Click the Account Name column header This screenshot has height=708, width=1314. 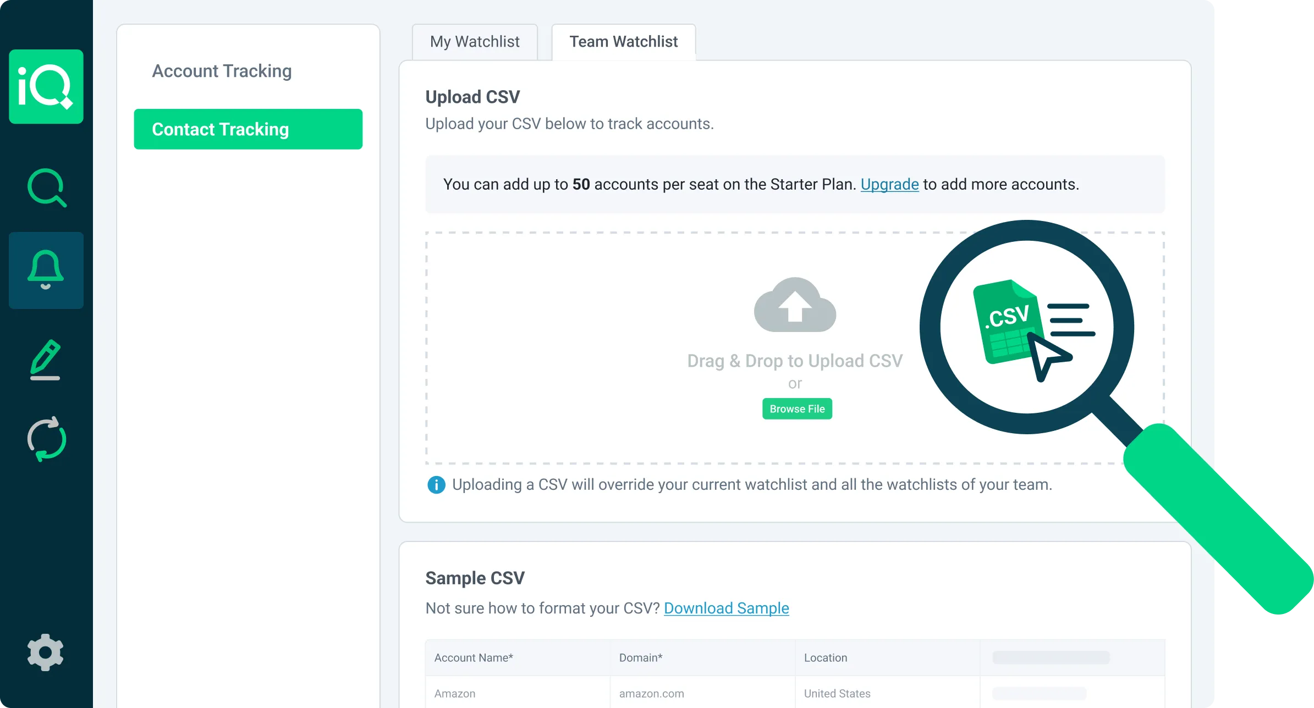[474, 657]
